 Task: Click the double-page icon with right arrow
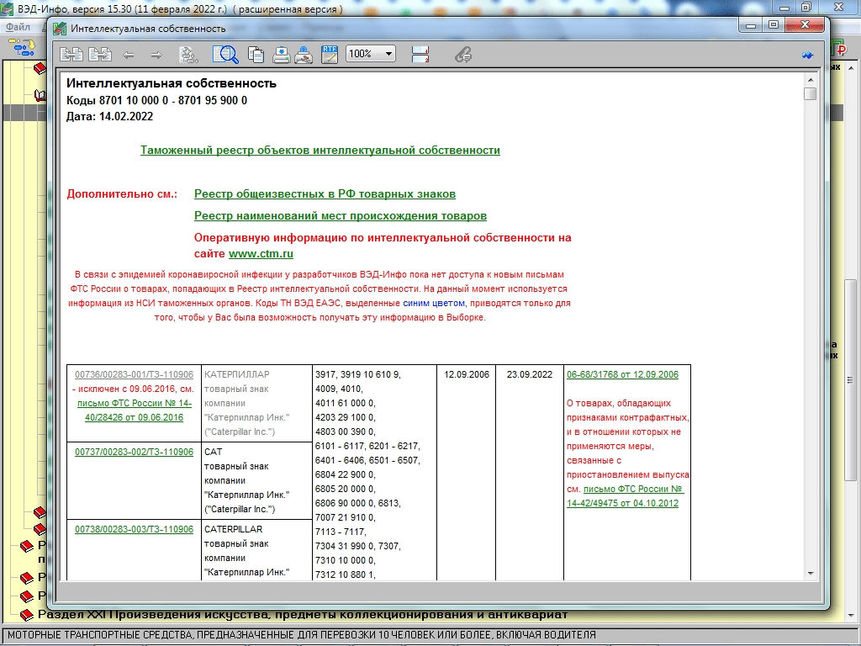pyautogui.click(x=101, y=55)
